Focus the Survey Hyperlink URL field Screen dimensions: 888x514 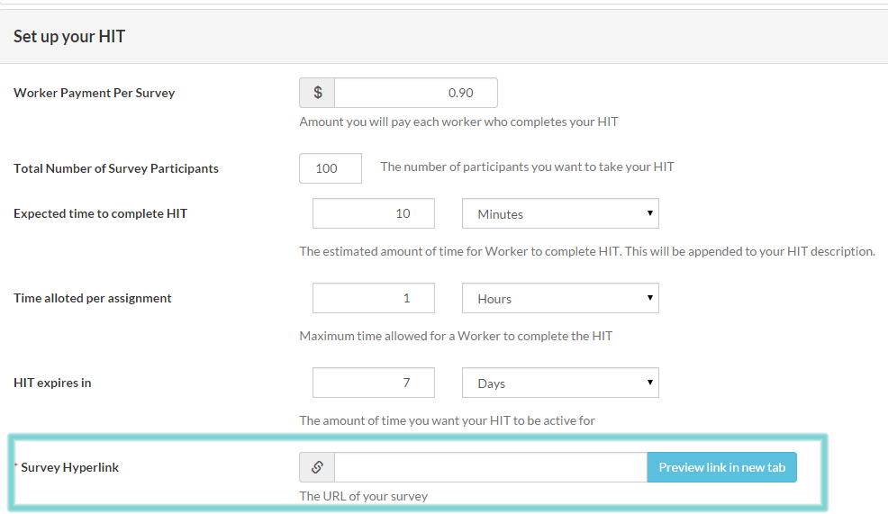pyautogui.click(x=490, y=467)
